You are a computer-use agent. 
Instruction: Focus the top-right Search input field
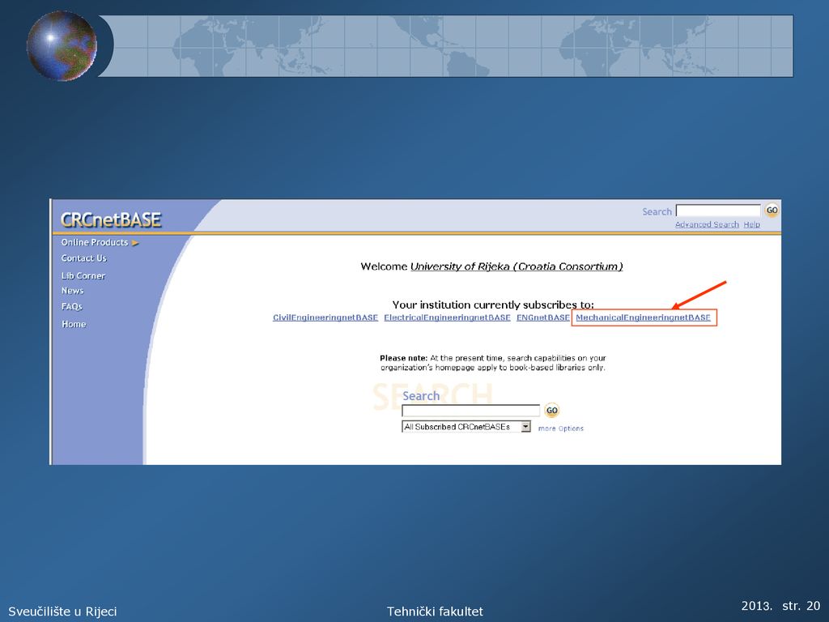[718, 211]
